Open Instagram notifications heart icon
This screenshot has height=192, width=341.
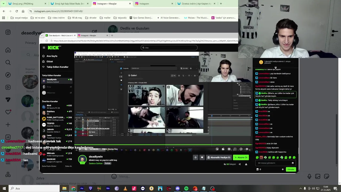8,112
